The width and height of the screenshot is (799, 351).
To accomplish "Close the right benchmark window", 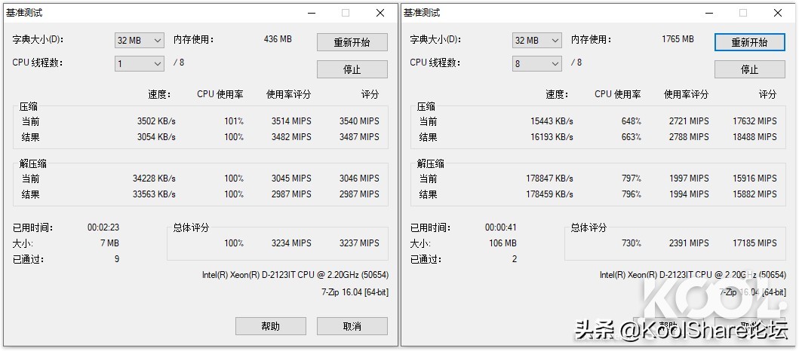I will 778,14.
